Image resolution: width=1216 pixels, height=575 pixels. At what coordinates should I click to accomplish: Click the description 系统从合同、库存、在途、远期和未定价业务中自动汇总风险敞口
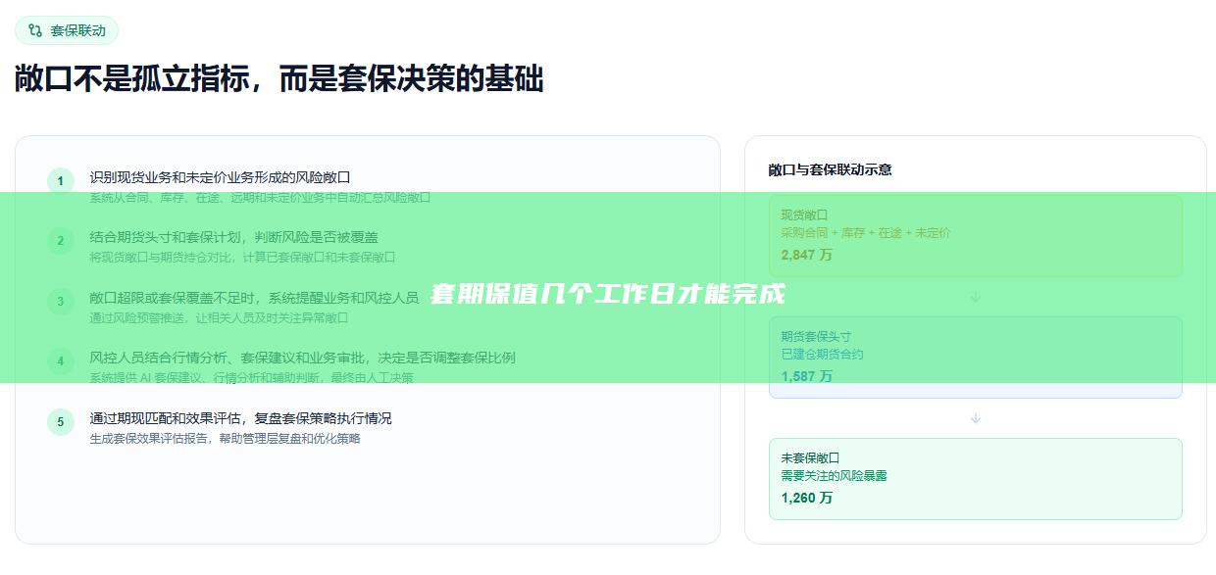click(x=260, y=197)
